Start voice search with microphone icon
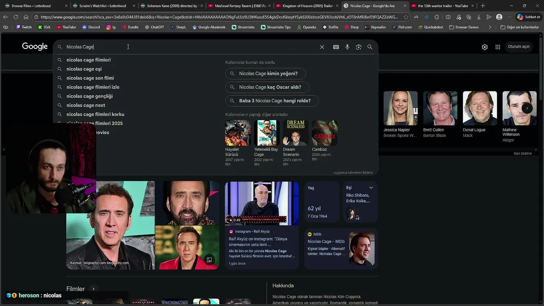Screen dimensions: 544x306 (x=347, y=47)
